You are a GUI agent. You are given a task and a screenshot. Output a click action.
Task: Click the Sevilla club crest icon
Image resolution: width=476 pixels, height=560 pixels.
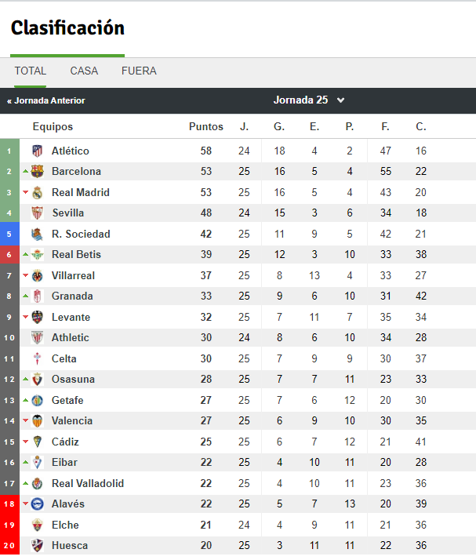pos(37,213)
